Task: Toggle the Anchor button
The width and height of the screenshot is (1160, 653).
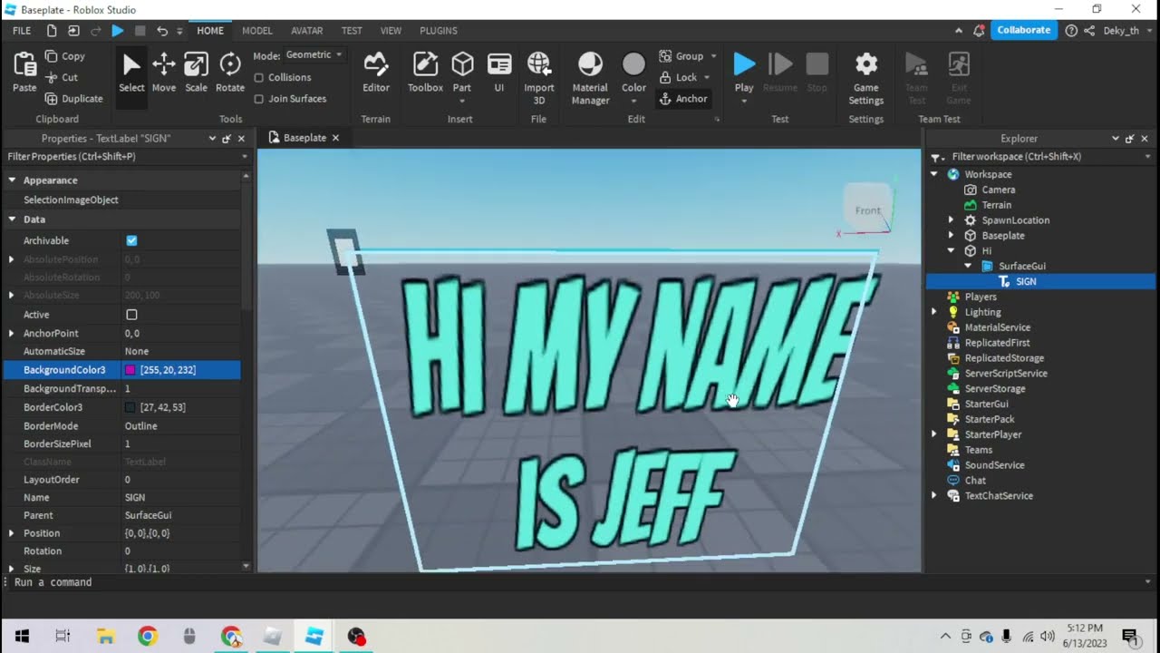Action: tap(683, 99)
